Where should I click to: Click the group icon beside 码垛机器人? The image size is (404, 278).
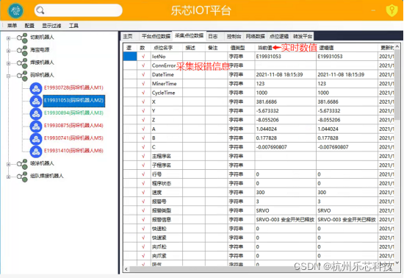click(23, 76)
